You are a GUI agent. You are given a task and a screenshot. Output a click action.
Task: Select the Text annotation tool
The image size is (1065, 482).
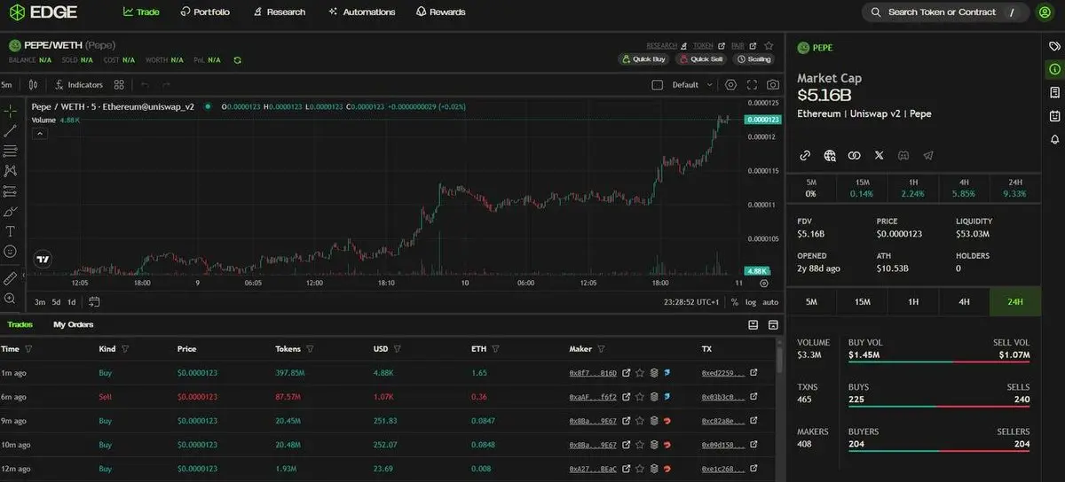pyautogui.click(x=10, y=230)
